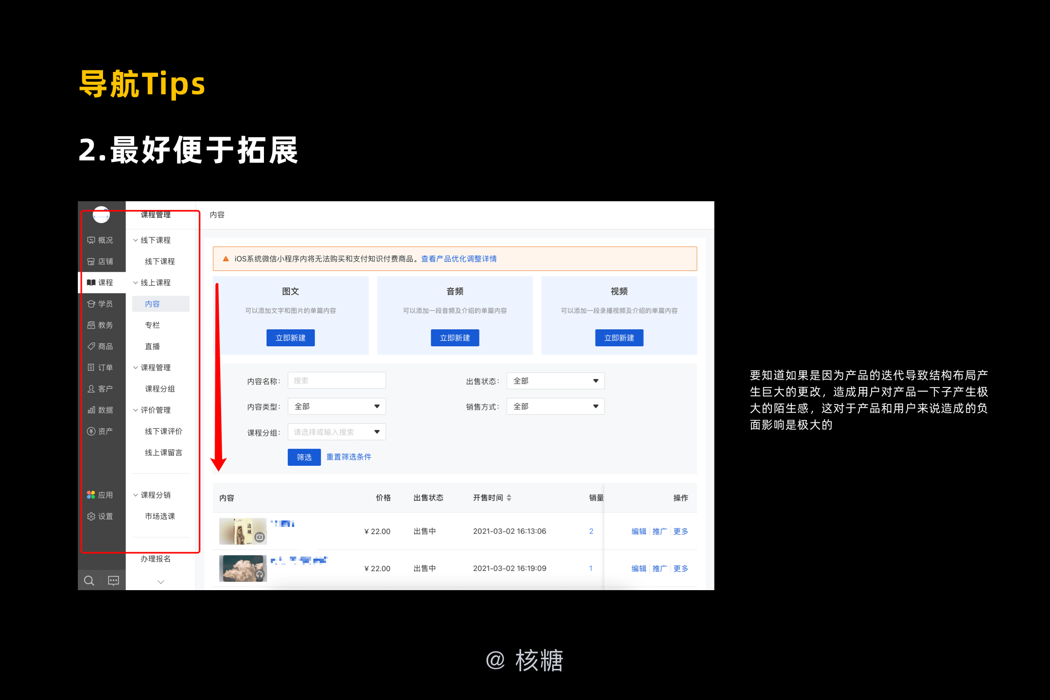Select the 内容 submenu item

161,304
